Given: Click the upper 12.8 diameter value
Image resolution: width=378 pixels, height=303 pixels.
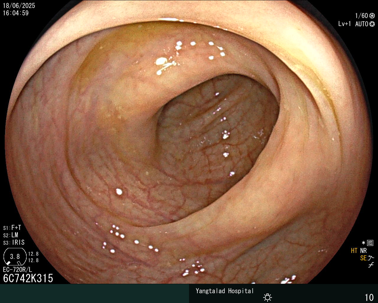Looking at the screenshot, I should [33, 254].
